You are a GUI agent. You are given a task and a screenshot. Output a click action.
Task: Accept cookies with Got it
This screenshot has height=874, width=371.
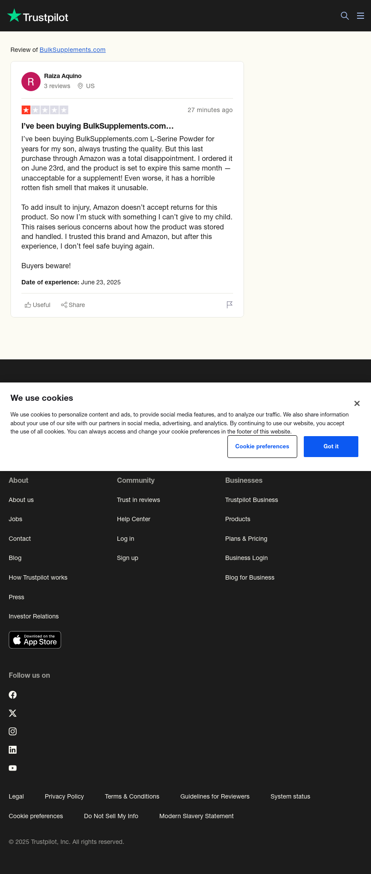(x=331, y=447)
